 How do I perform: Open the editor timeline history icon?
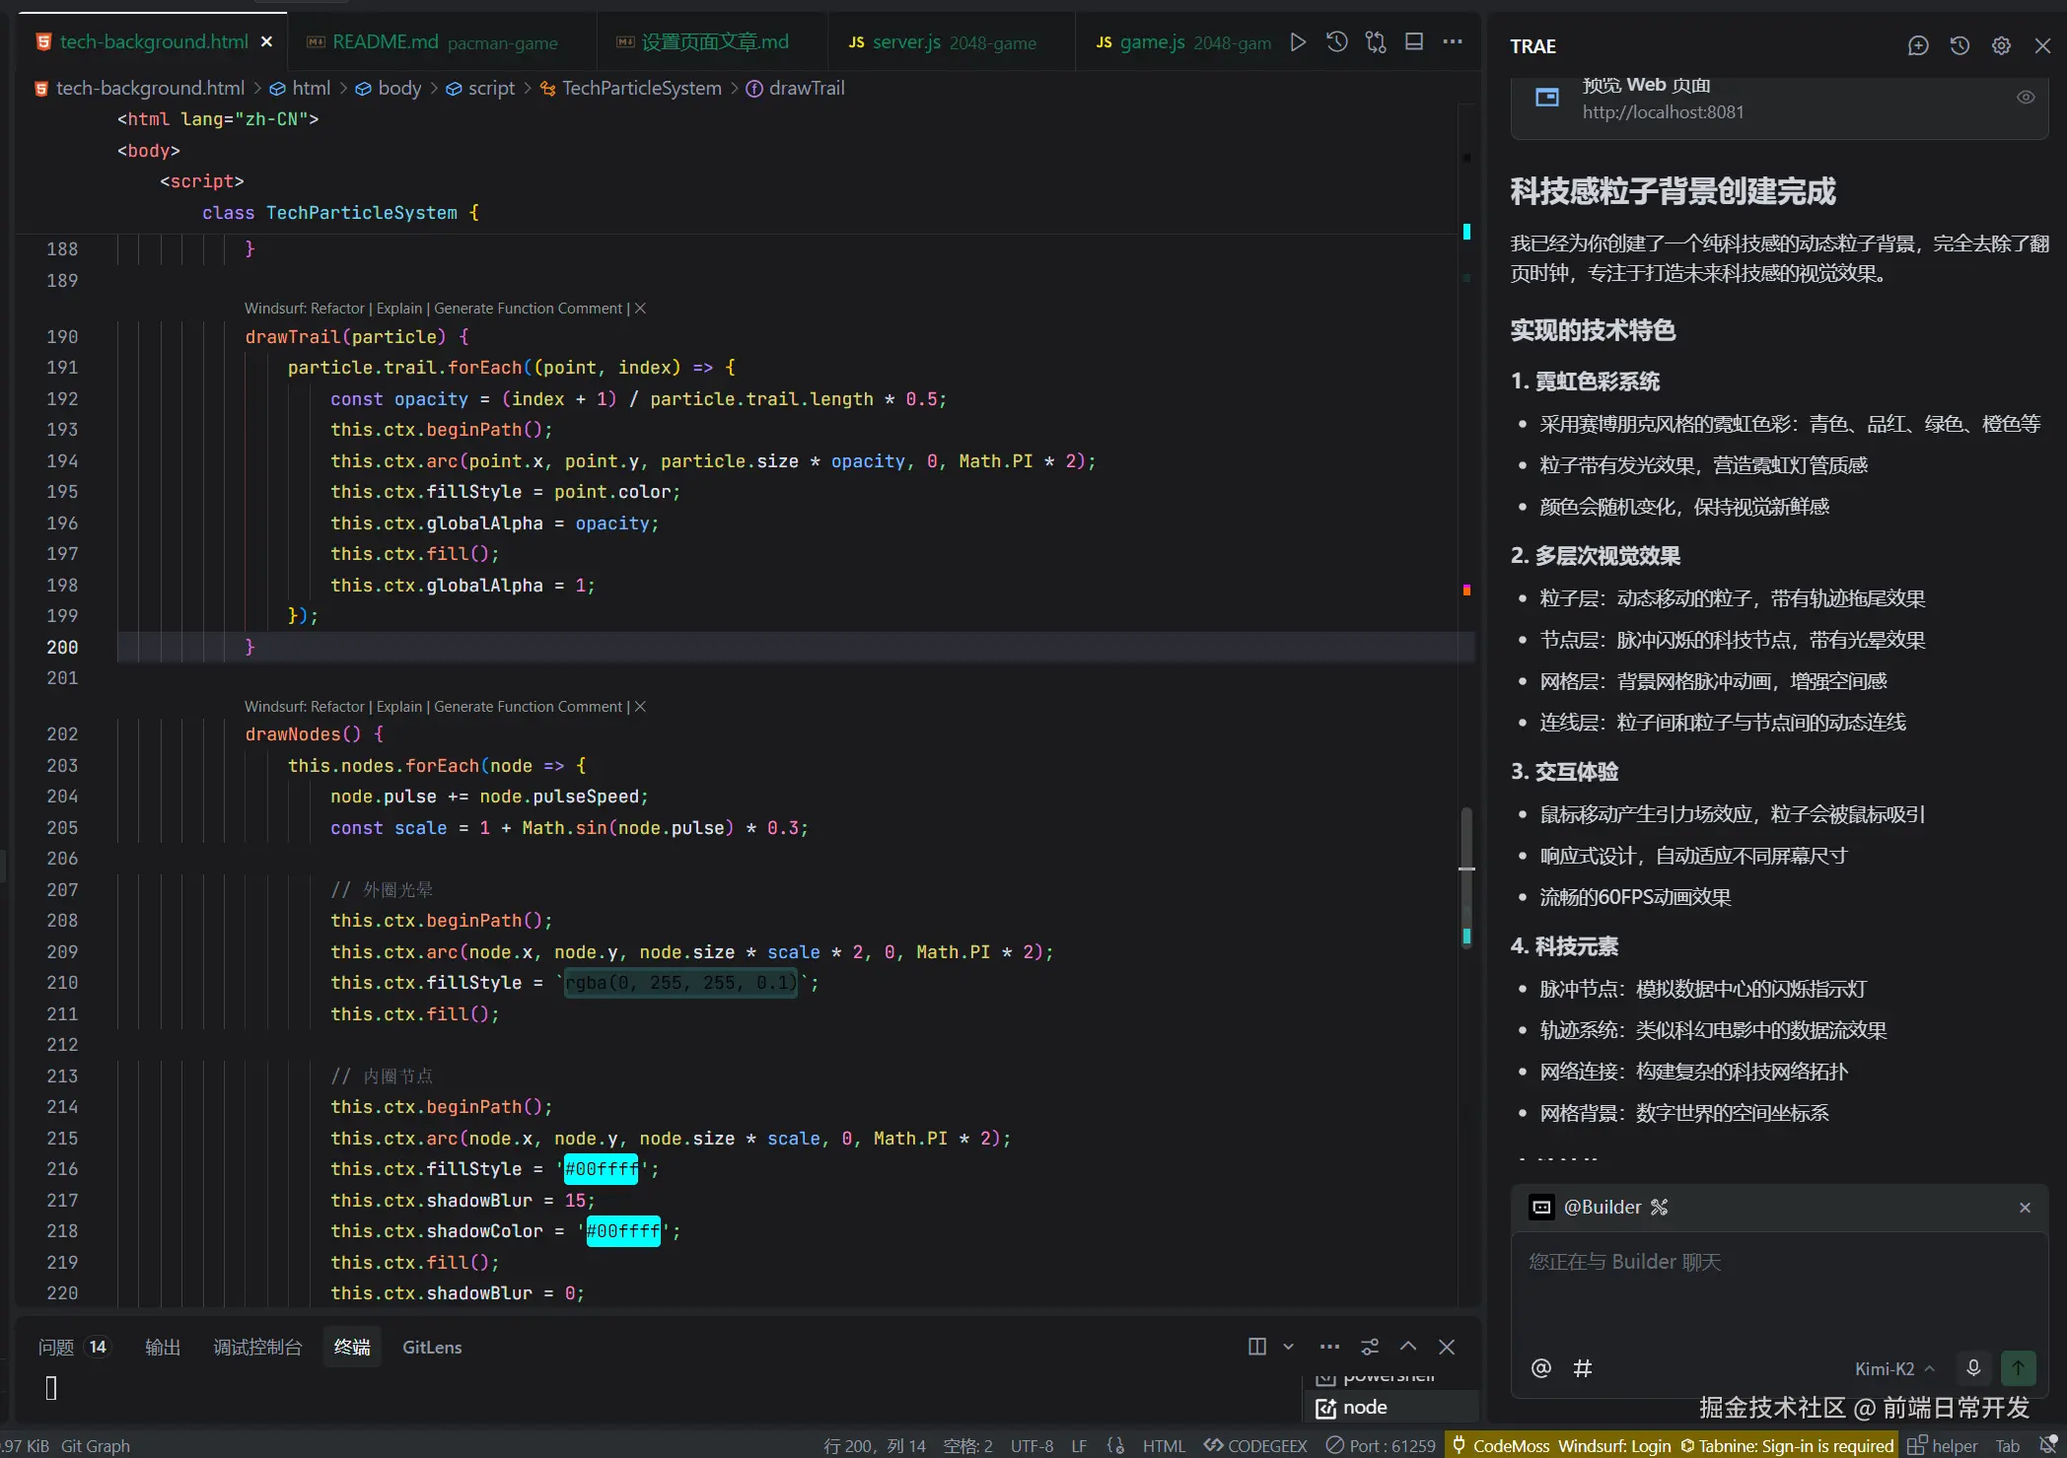(1336, 42)
